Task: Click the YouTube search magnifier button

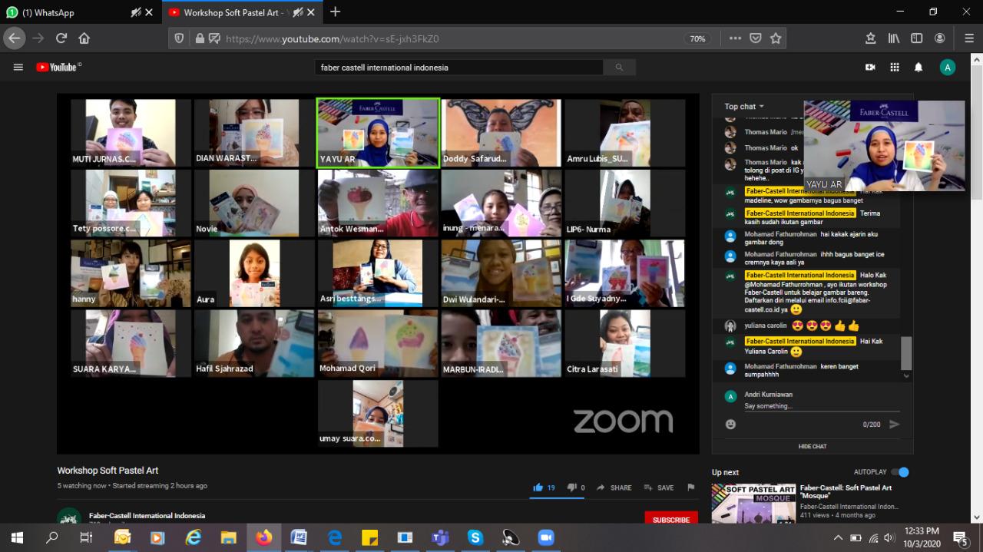Action: click(x=619, y=68)
